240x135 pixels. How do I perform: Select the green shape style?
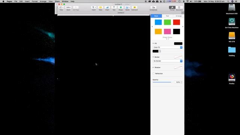click(x=168, y=22)
